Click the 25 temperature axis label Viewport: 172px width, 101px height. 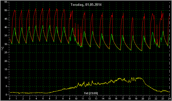click(x=6, y=53)
